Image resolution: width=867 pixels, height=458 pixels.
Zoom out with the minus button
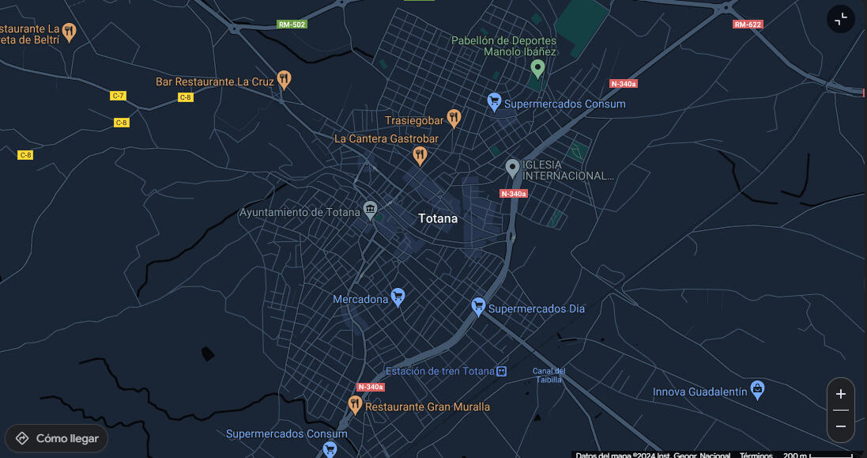pos(840,426)
